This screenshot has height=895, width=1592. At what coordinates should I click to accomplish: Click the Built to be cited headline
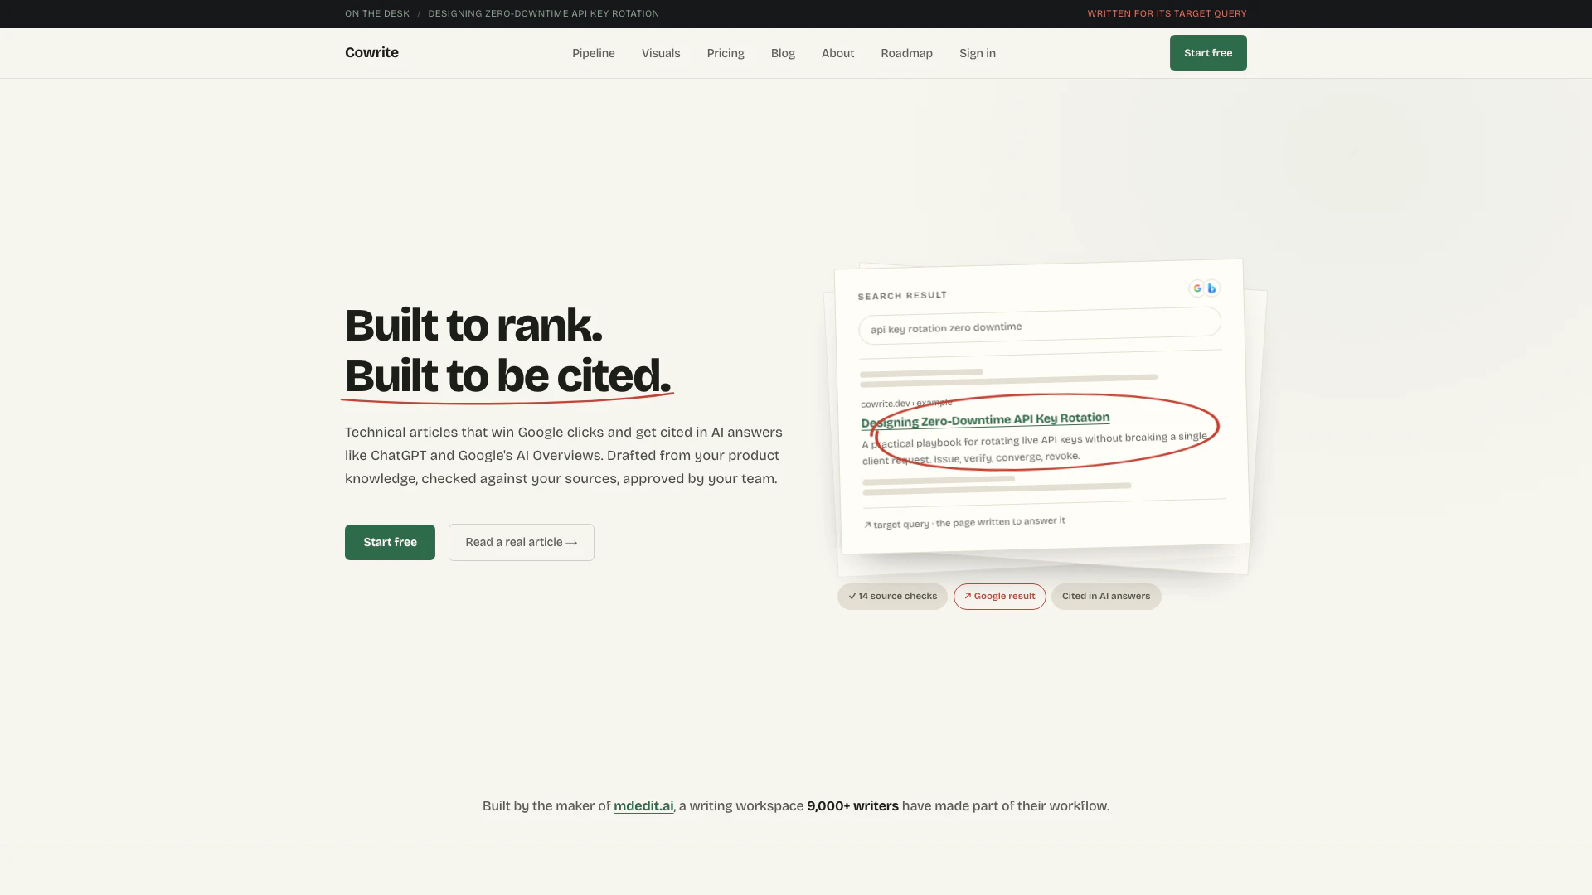(507, 375)
